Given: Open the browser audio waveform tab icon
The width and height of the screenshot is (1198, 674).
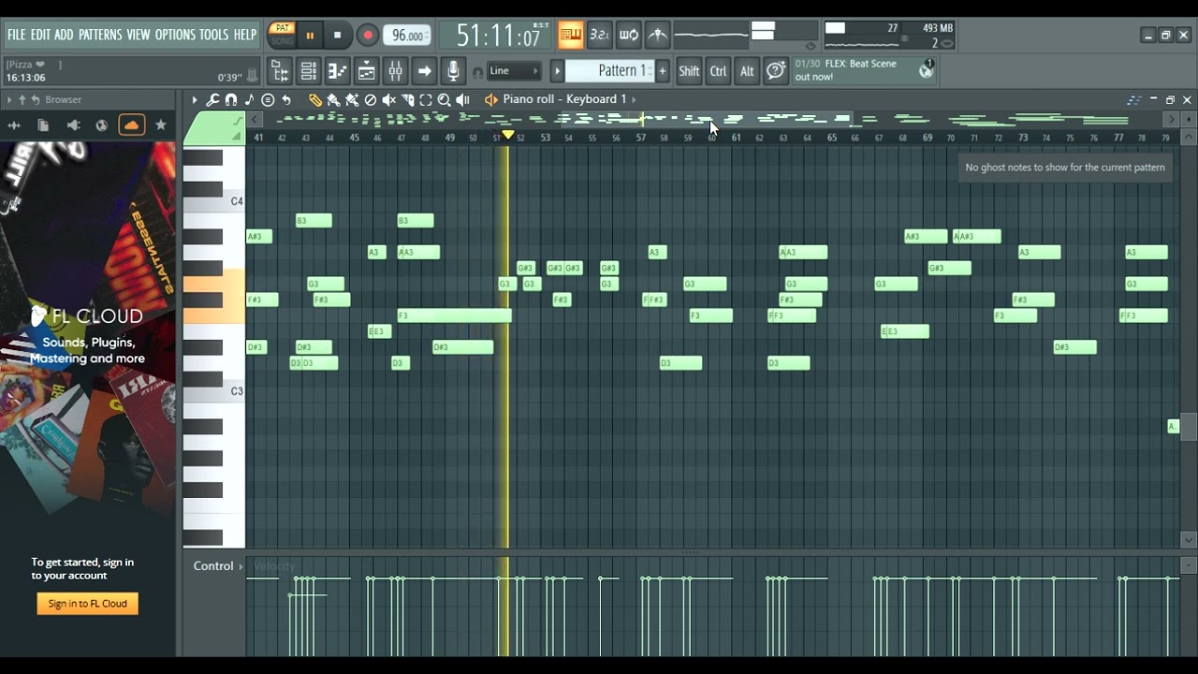Looking at the screenshot, I should [14, 125].
